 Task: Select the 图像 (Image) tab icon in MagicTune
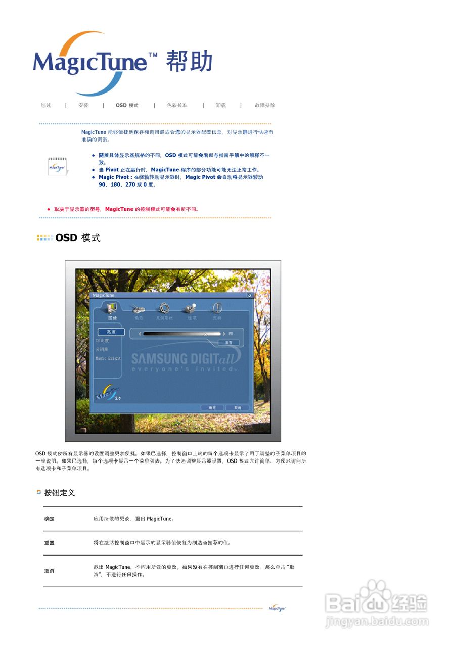click(x=112, y=308)
